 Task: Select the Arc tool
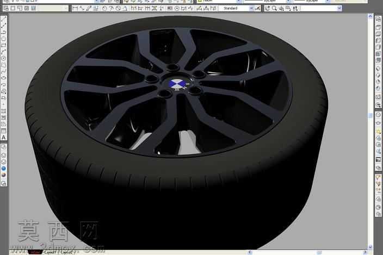pyautogui.click(x=3, y=52)
